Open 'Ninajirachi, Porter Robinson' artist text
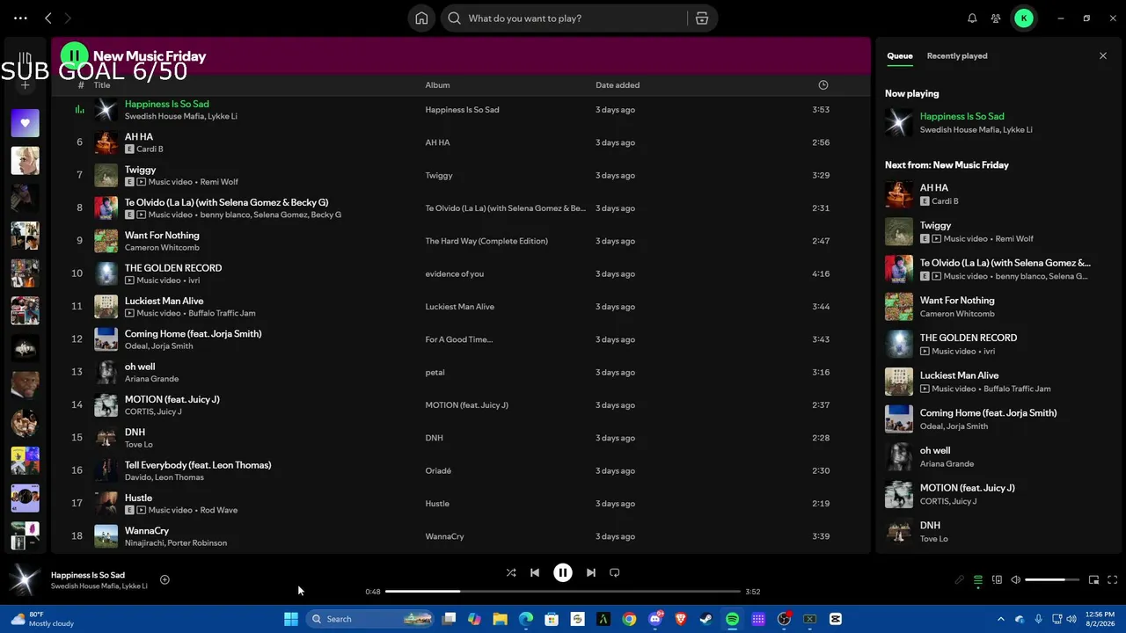The height and width of the screenshot is (633, 1126). tap(176, 543)
